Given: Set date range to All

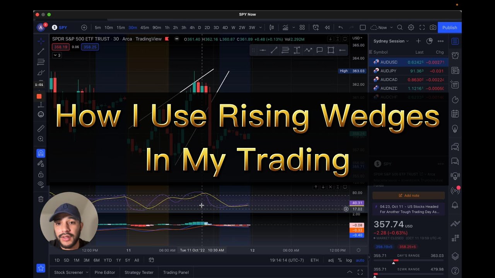Looking at the screenshot, I should point(137,260).
